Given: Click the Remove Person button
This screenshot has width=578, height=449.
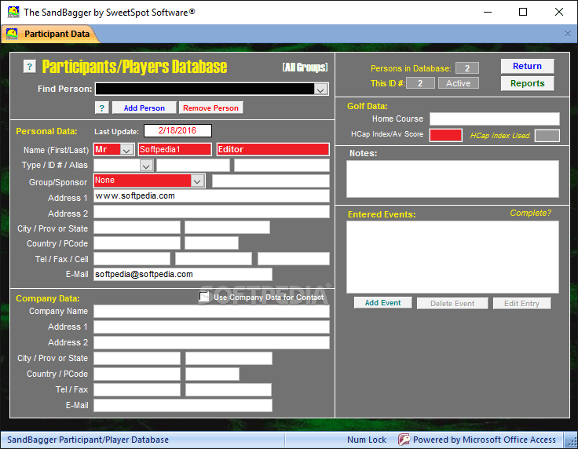Looking at the screenshot, I should pos(210,108).
